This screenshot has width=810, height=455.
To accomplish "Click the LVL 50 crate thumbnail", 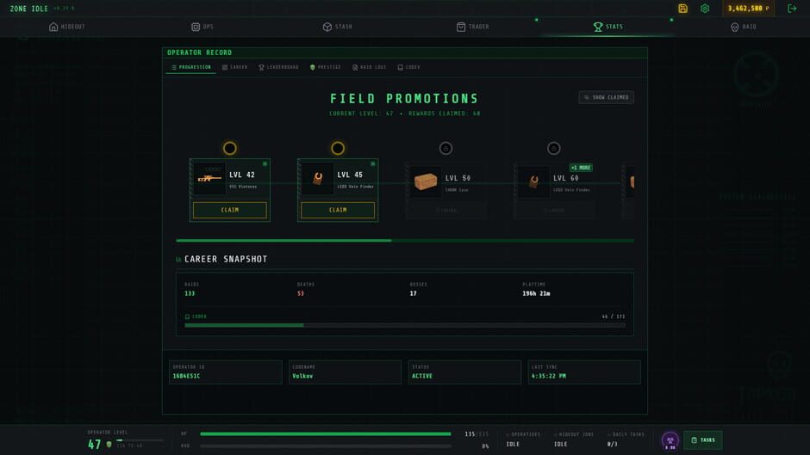I will [x=426, y=181].
